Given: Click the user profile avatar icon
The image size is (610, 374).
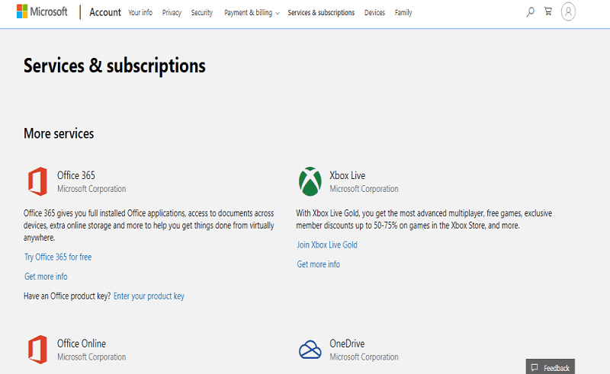Looking at the screenshot, I should point(568,12).
